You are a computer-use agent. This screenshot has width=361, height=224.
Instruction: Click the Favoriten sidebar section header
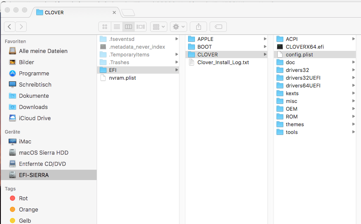(x=16, y=41)
